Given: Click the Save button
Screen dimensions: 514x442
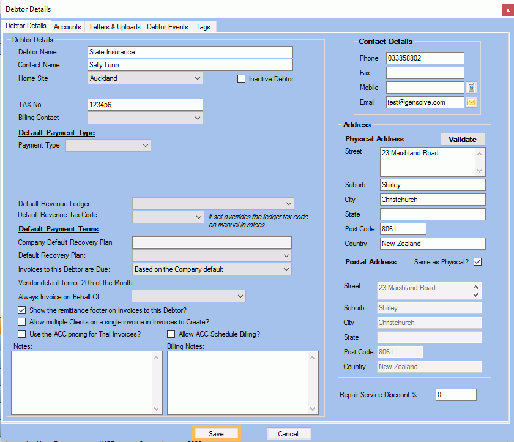Looking at the screenshot, I should [216, 433].
